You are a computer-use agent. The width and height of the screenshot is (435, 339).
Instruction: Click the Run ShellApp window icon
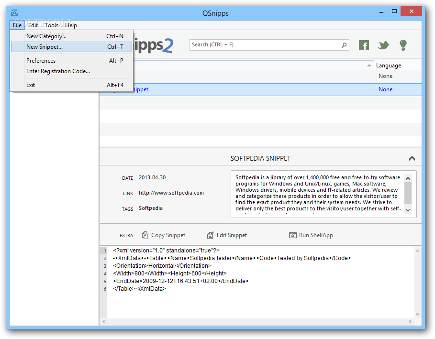click(x=292, y=235)
